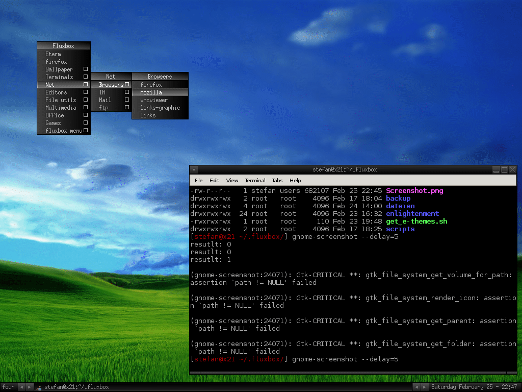Expand the Editors submenu

pos(64,92)
